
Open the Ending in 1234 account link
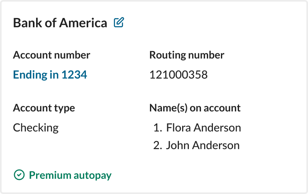pyautogui.click(x=50, y=75)
